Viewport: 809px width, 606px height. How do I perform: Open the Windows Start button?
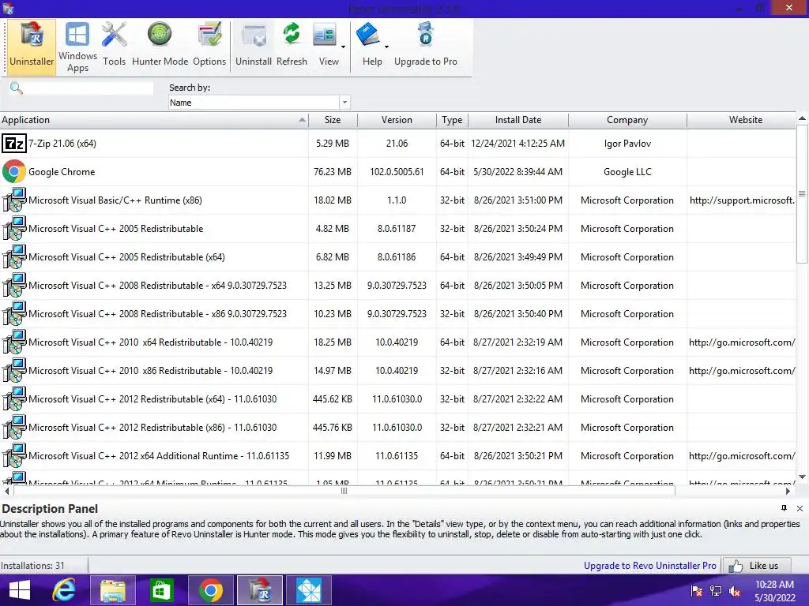click(20, 590)
